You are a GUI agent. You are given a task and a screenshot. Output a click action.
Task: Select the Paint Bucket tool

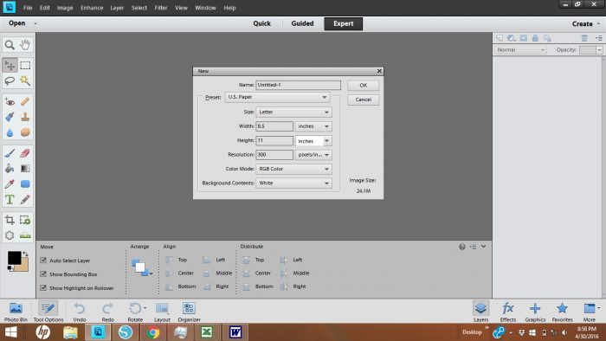click(x=10, y=169)
